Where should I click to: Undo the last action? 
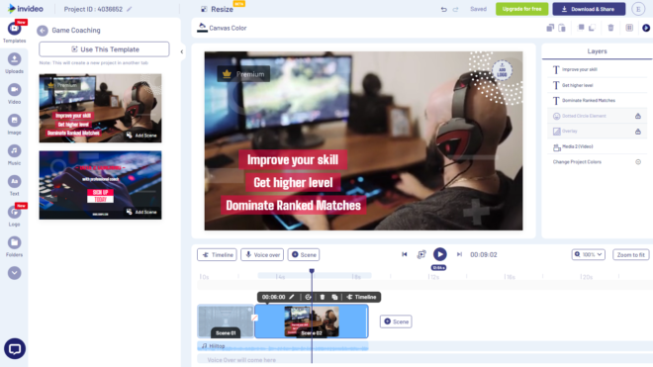[x=444, y=9]
